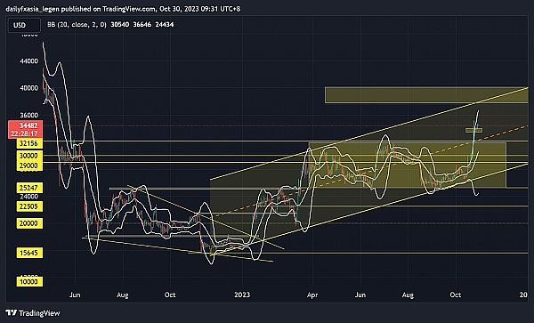Click the 44000 price axis tick
Image resolution: width=534 pixels, height=323 pixels.
[x=29, y=61]
